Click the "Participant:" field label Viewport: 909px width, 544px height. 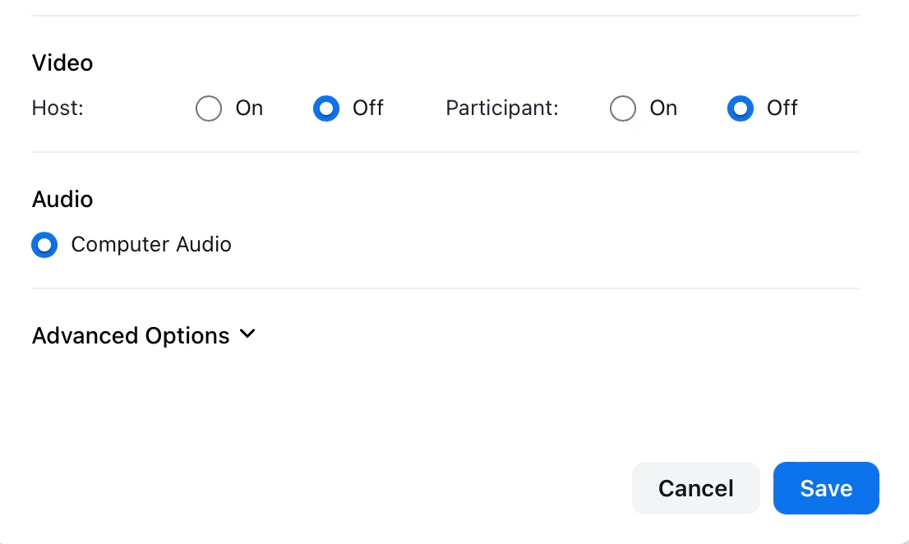pos(502,108)
